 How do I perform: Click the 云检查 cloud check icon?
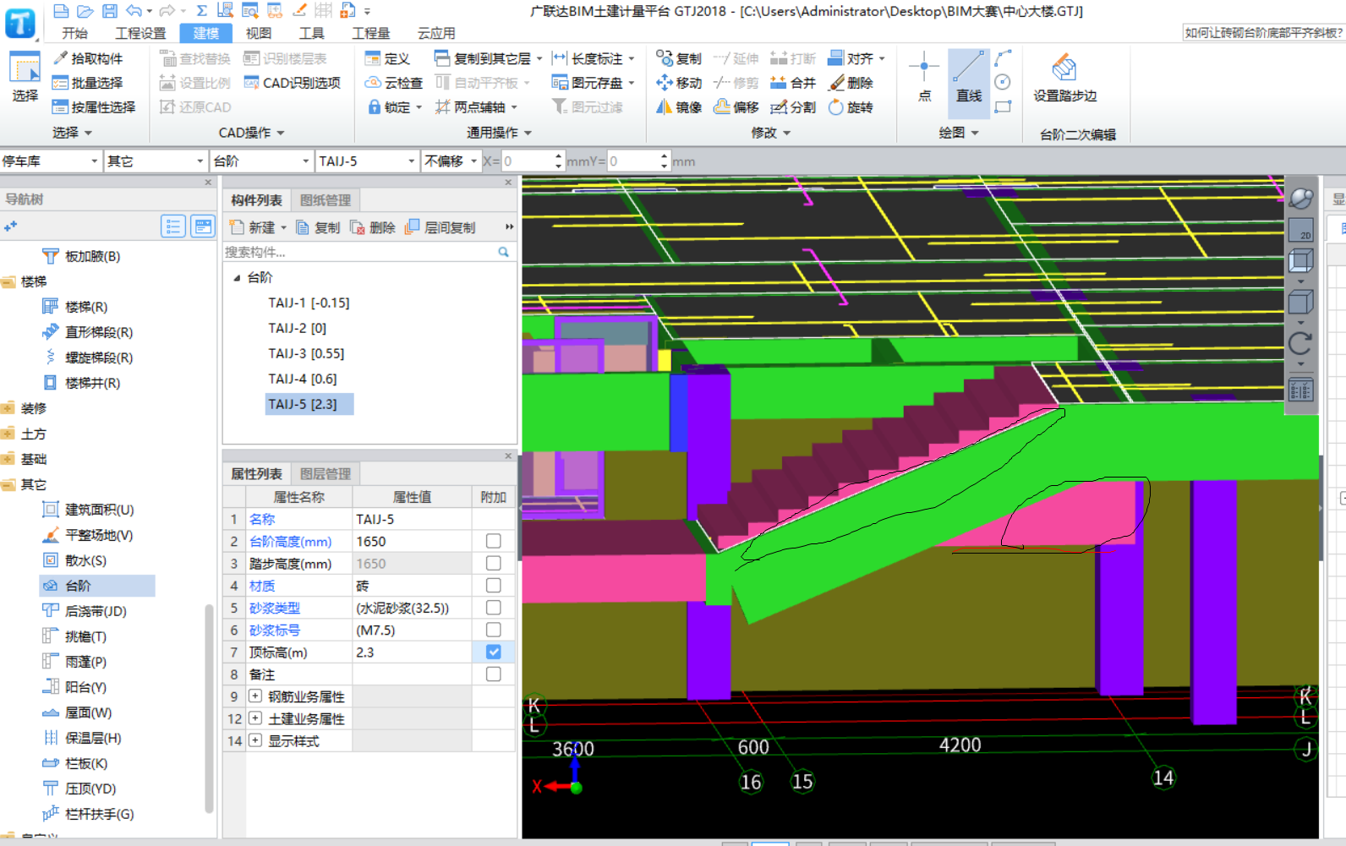tap(373, 83)
